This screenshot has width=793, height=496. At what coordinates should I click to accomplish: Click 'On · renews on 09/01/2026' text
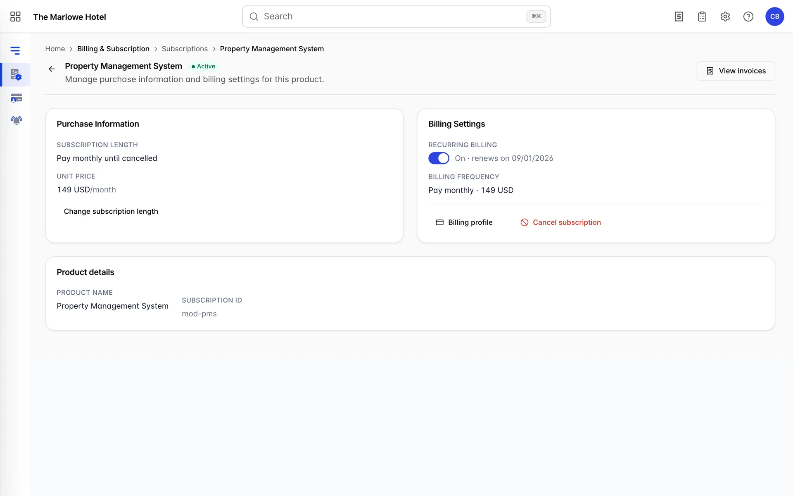coord(504,158)
